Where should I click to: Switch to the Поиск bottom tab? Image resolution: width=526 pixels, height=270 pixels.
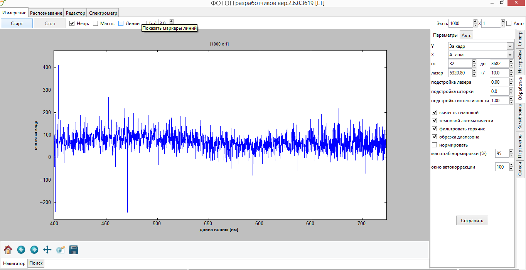(x=36, y=263)
